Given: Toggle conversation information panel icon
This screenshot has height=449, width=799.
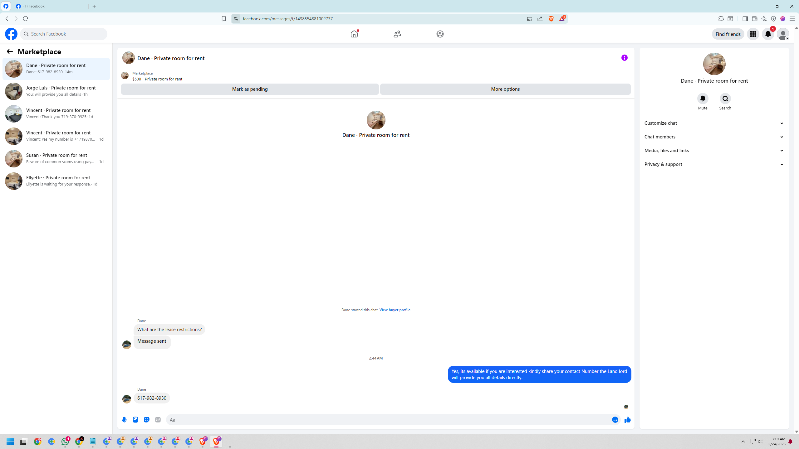Looking at the screenshot, I should coord(624,58).
